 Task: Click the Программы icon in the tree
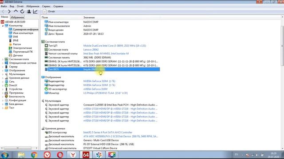[x=6, y=93]
